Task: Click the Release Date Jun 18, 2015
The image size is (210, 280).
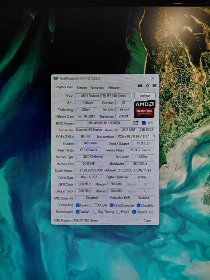Action: coord(86,116)
